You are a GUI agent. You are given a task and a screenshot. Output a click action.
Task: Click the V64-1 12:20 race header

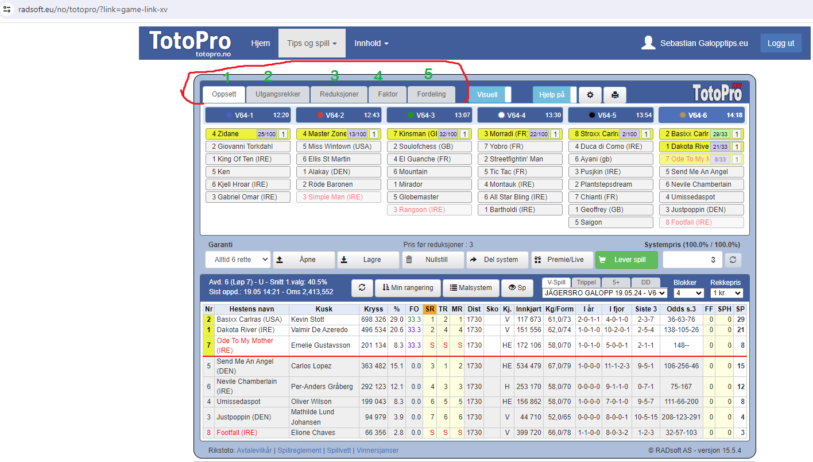click(247, 115)
